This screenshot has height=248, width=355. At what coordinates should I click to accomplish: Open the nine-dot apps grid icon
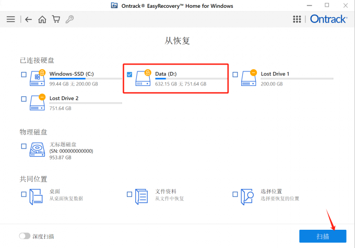(x=297, y=19)
